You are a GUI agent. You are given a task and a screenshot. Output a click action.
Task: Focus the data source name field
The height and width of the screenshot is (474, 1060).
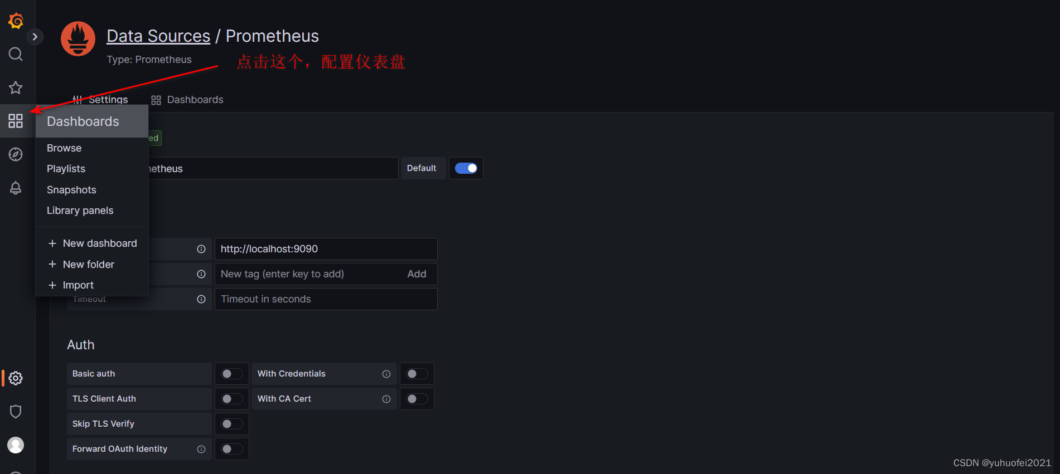(x=273, y=168)
